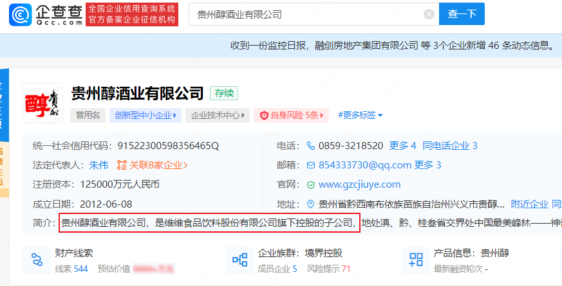Click the 曾用名 tag
Screen dimensions: 562x286
tap(88, 116)
